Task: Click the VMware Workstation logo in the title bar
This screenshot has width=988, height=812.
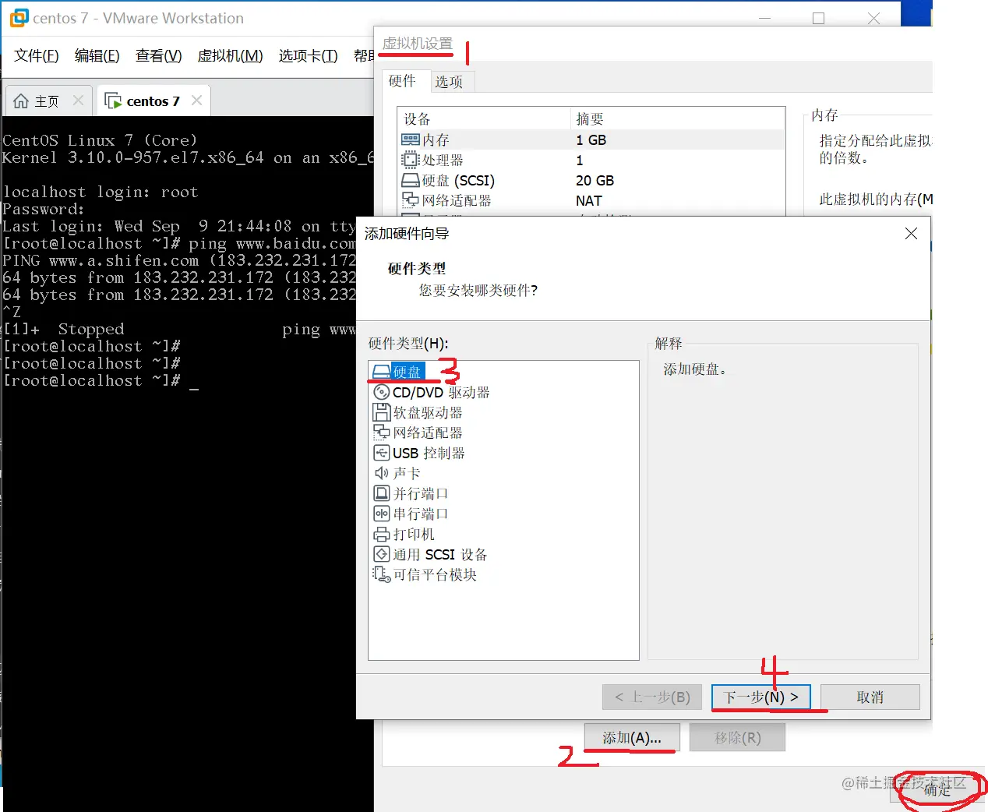Action: 19,18
